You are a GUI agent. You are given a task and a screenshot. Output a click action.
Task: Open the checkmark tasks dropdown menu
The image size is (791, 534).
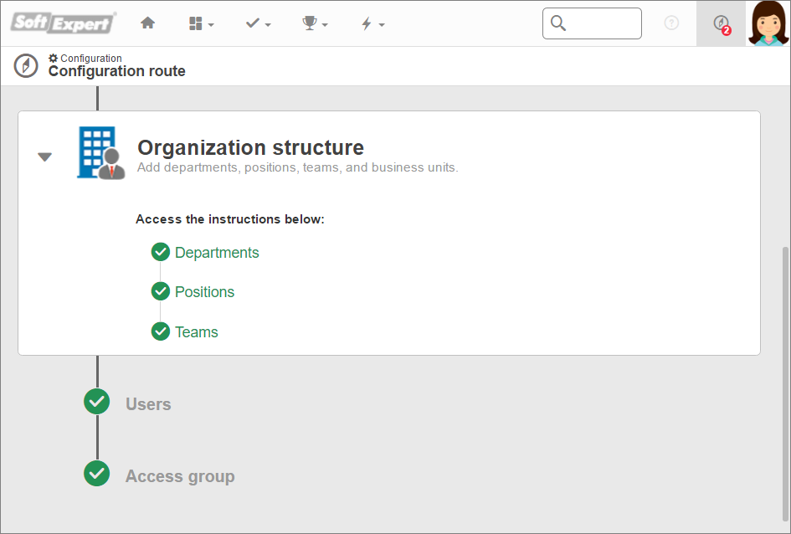click(x=259, y=23)
